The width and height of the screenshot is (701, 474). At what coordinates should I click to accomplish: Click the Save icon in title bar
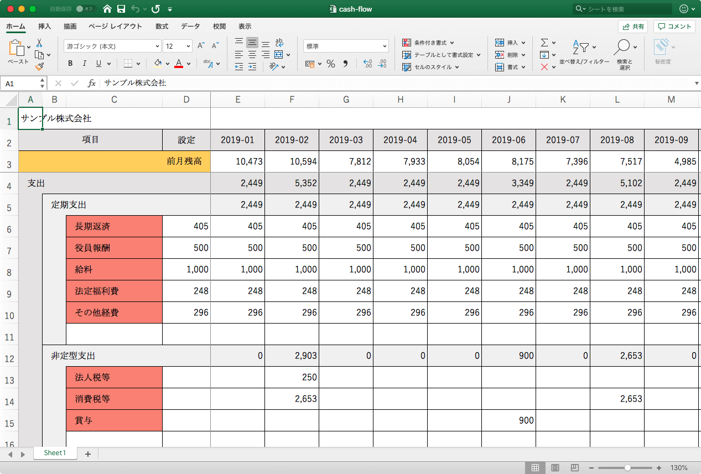click(x=121, y=9)
